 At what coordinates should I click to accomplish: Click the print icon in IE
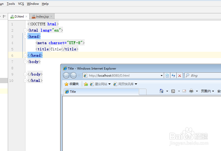point(191,91)
